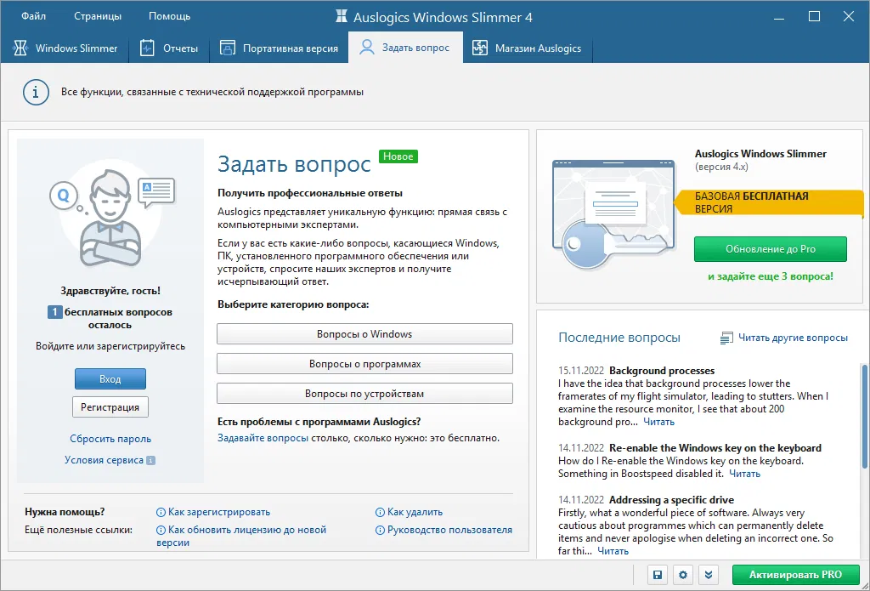Click the Новое green badge
This screenshot has height=591, width=870.
pos(398,156)
